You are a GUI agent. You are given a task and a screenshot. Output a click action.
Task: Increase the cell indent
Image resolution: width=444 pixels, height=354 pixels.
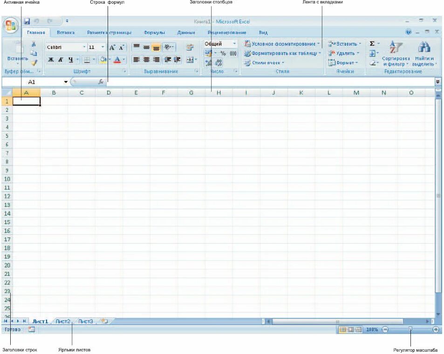point(177,60)
